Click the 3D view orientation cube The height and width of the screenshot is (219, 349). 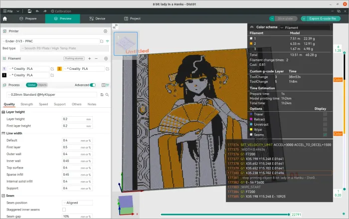(126, 205)
